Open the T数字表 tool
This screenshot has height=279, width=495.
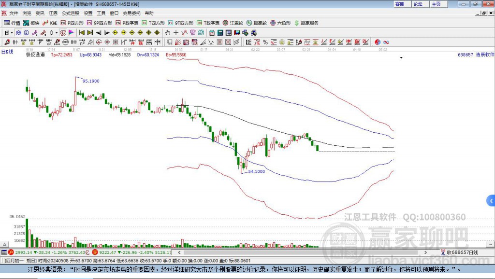point(208,23)
